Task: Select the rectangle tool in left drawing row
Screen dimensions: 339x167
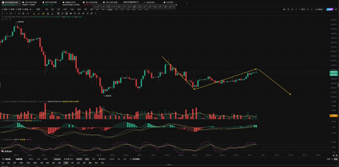Action: (x=11, y=14)
